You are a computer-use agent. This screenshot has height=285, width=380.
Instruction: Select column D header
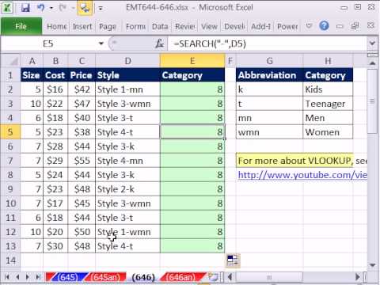click(127, 61)
